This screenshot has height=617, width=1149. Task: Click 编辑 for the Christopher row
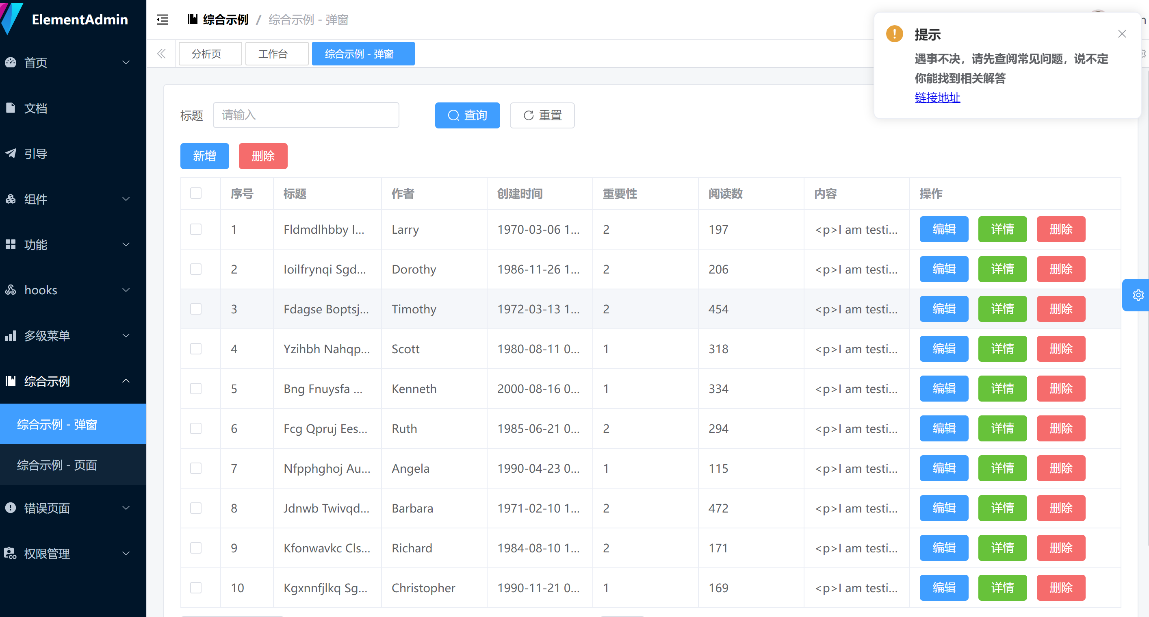coord(944,588)
